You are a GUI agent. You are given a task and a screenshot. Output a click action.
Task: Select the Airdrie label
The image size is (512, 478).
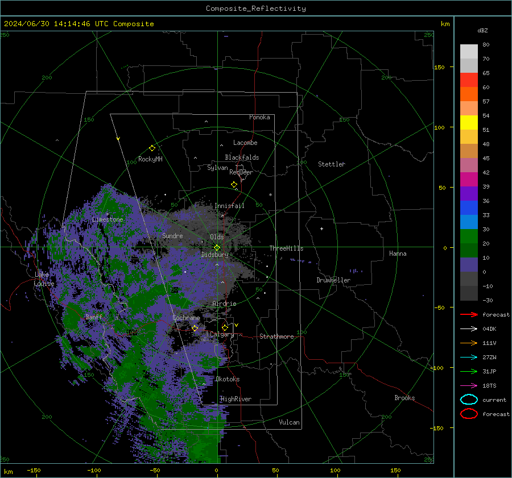click(x=224, y=304)
